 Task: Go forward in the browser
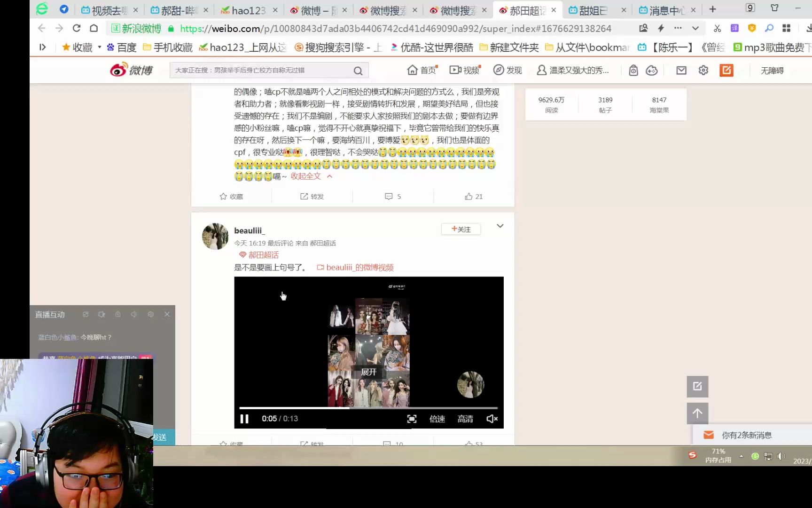pyautogui.click(x=59, y=28)
